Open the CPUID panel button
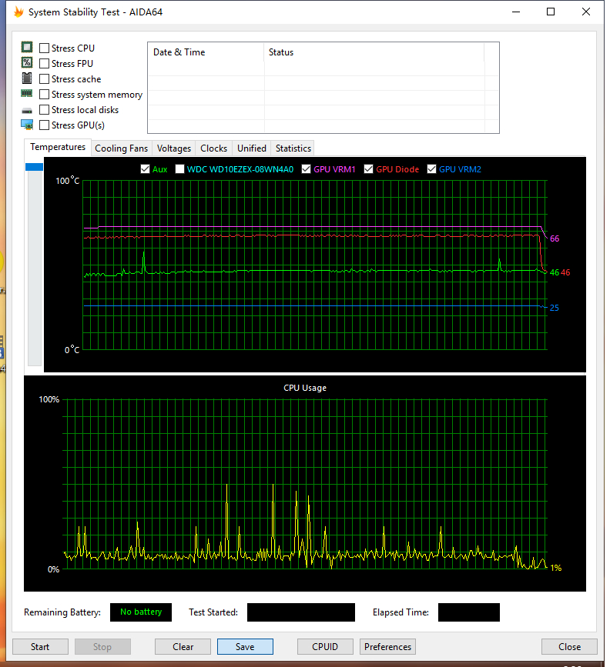 (325, 646)
